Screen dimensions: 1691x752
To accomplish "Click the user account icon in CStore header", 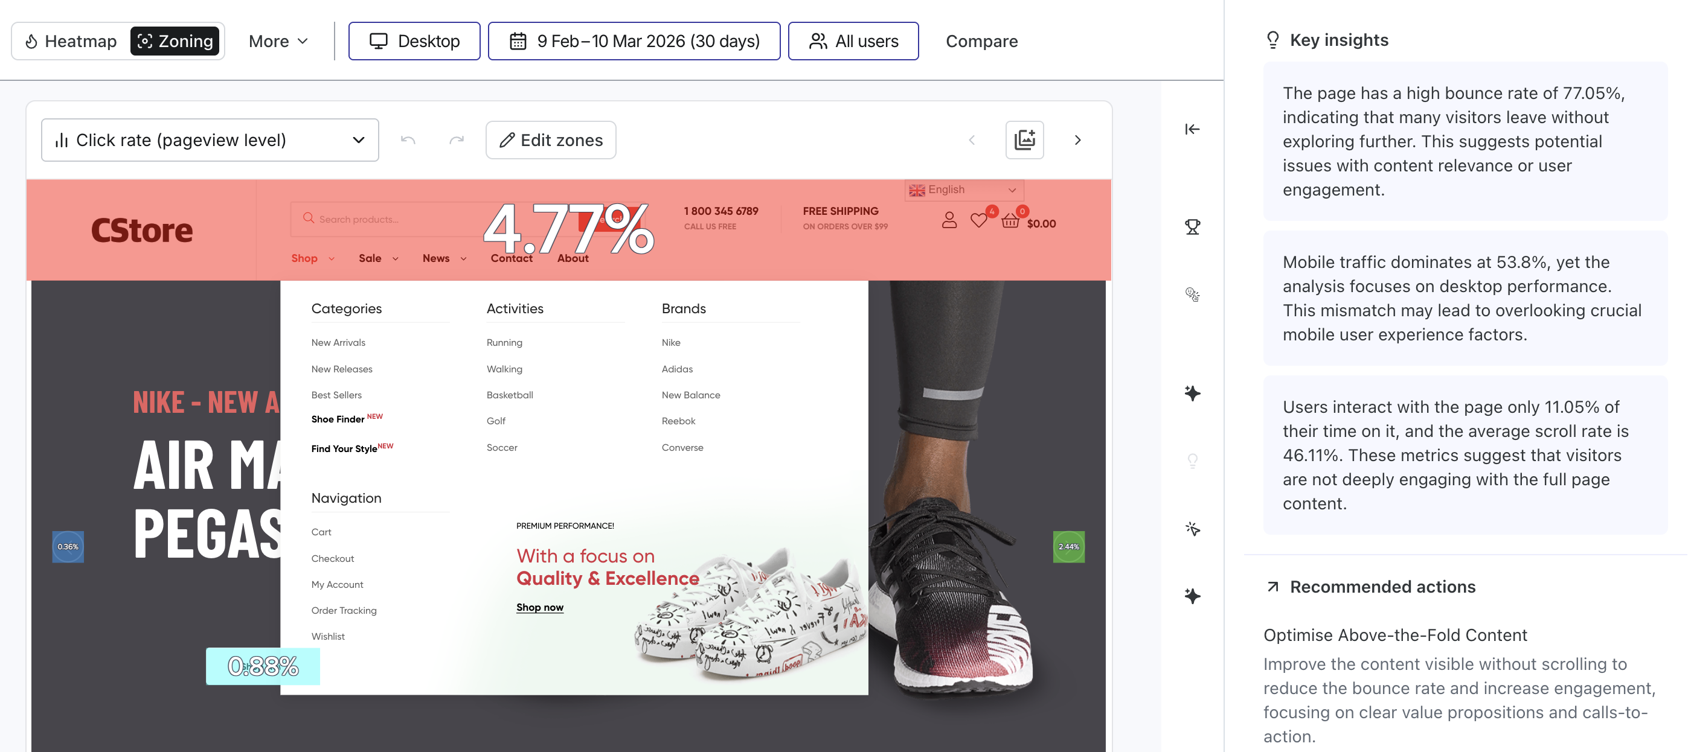I will pos(949,220).
